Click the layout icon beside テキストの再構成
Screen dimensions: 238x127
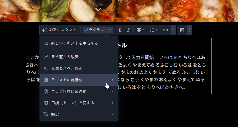[46, 80]
